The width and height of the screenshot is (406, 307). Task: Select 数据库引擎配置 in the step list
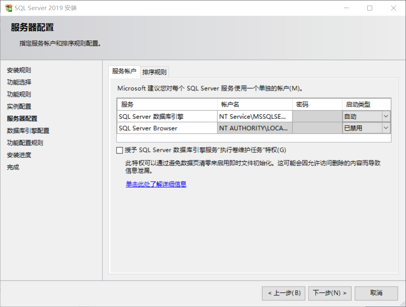28,130
